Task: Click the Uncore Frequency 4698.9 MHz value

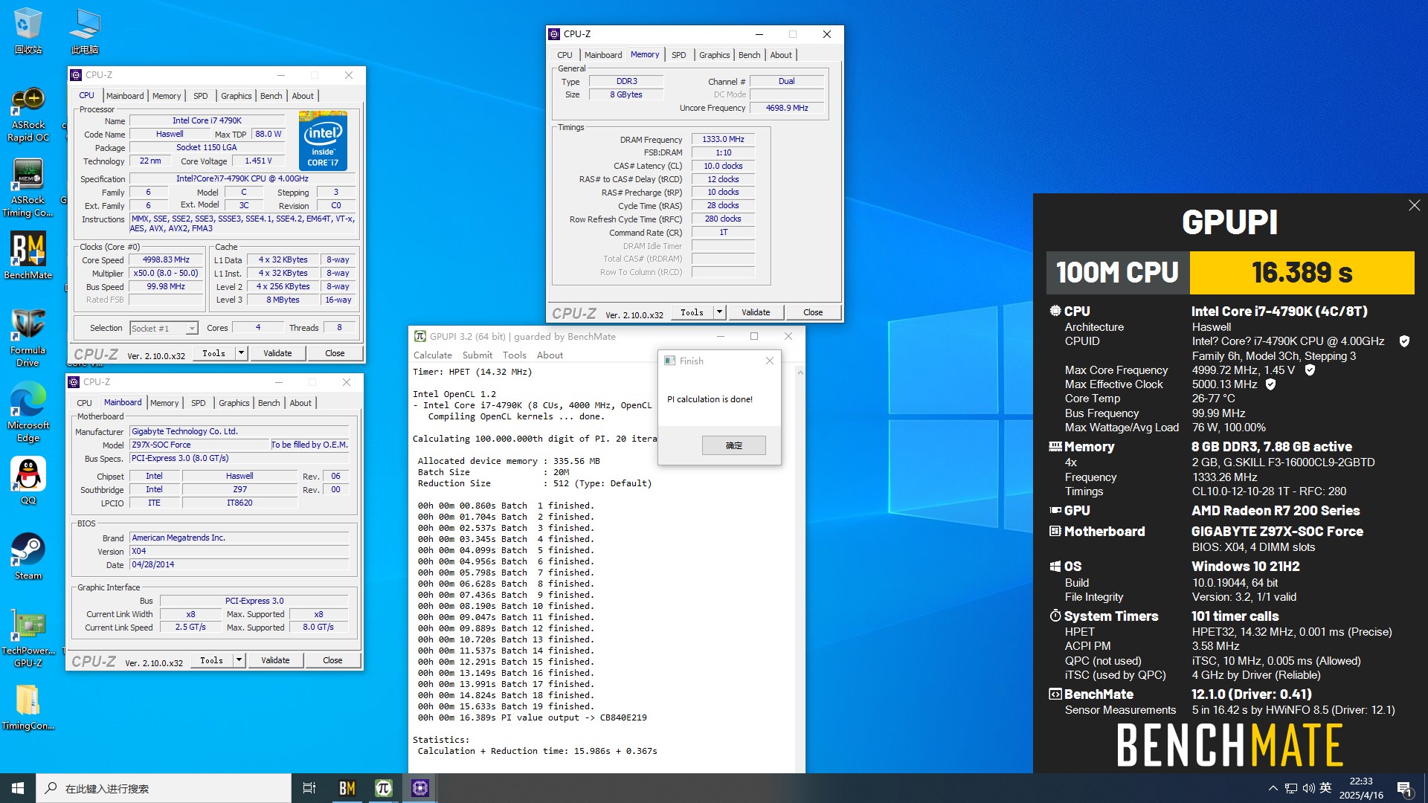Action: tap(787, 108)
